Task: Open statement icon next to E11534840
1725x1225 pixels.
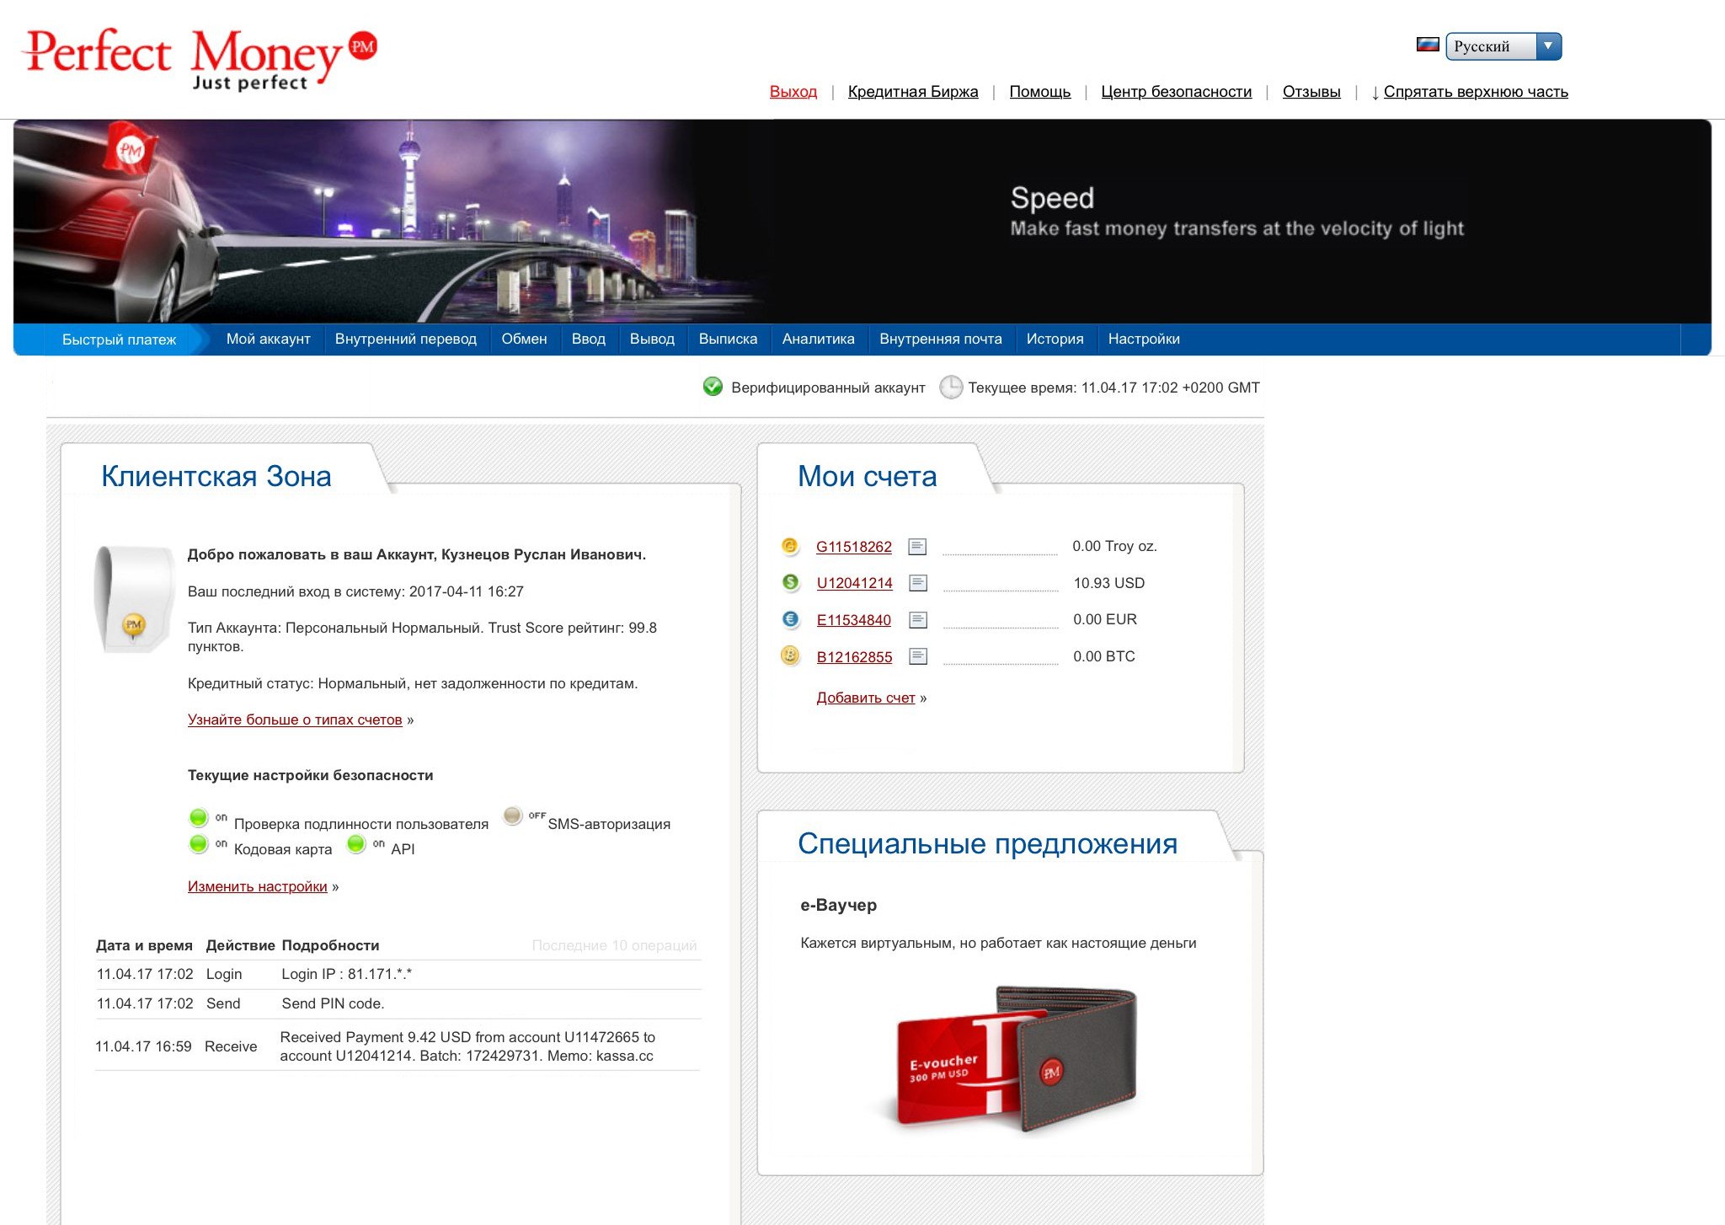Action: tap(918, 620)
